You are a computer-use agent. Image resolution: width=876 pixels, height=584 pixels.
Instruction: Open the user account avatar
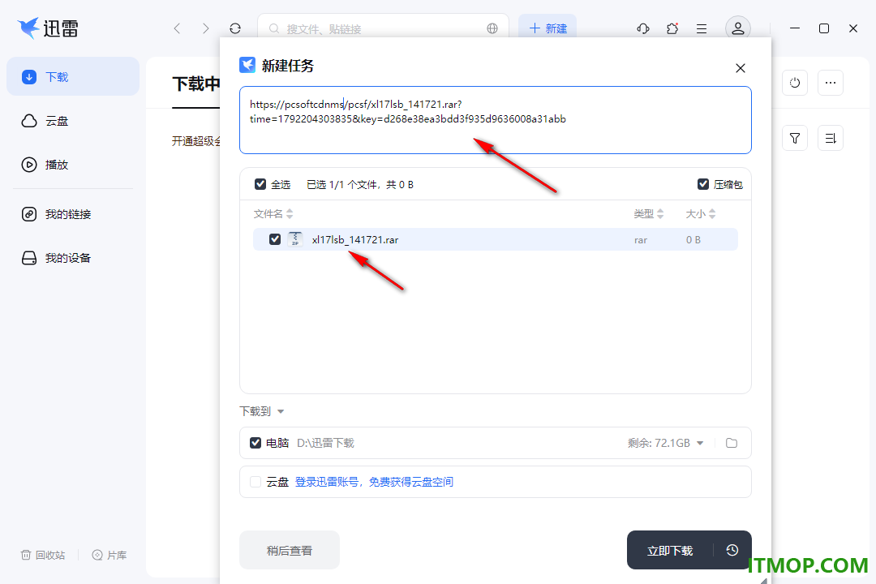coord(738,28)
